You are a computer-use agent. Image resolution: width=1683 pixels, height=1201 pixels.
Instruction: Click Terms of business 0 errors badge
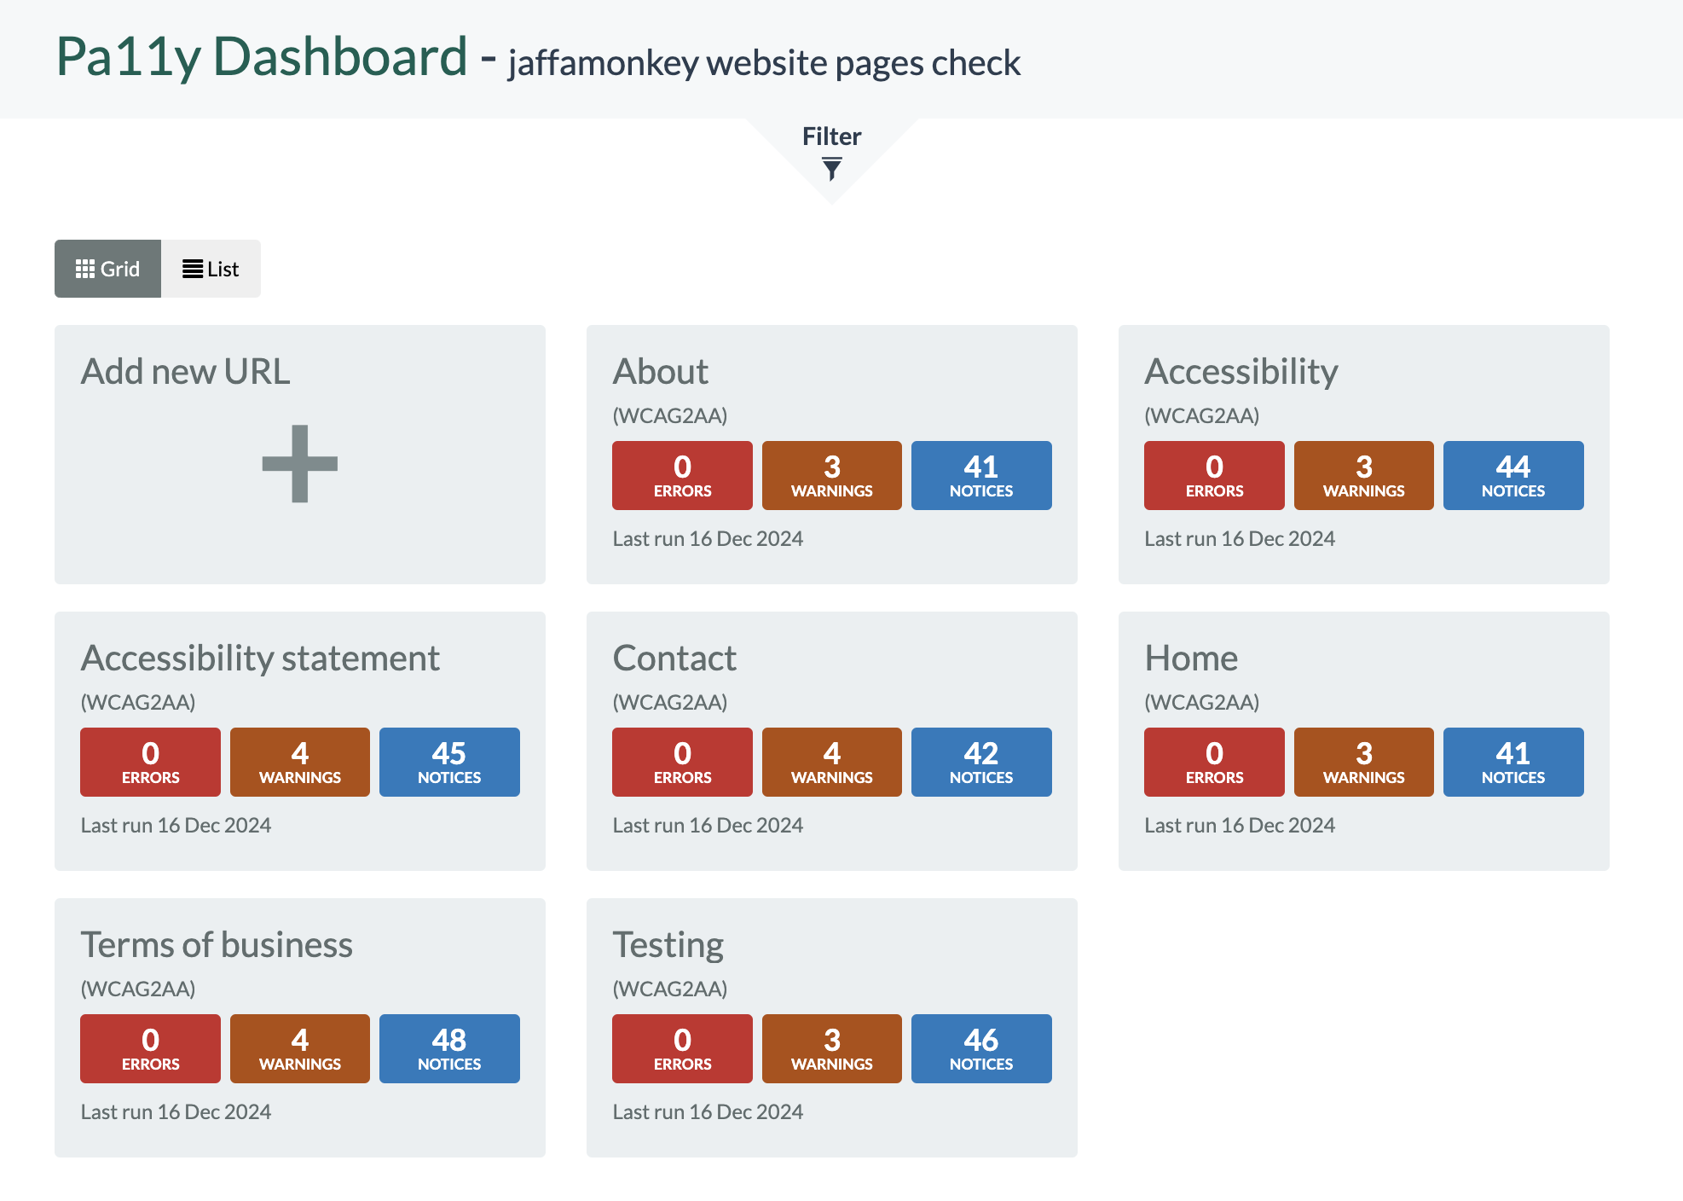[x=150, y=1048]
